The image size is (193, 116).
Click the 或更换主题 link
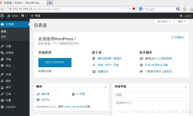pos(45,71)
